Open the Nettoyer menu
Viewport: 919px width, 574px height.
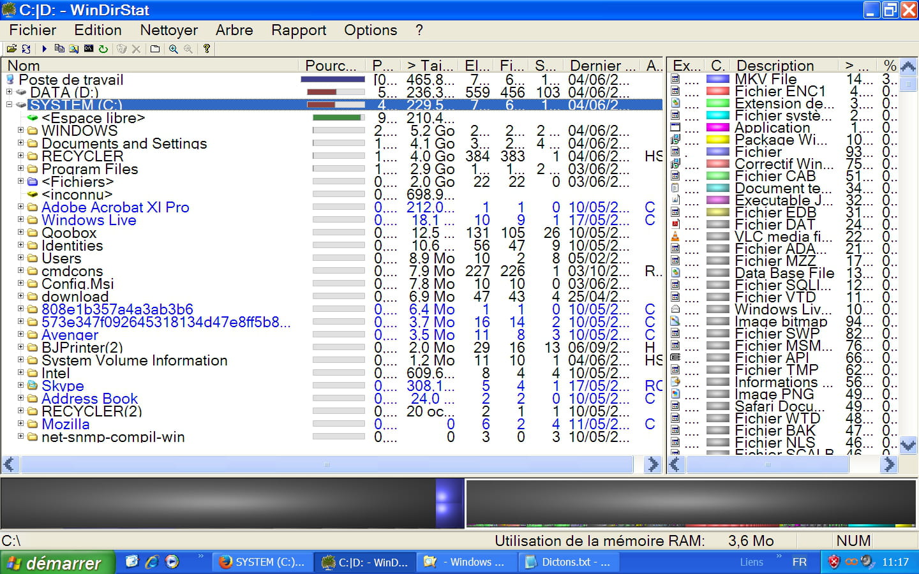pyautogui.click(x=169, y=30)
